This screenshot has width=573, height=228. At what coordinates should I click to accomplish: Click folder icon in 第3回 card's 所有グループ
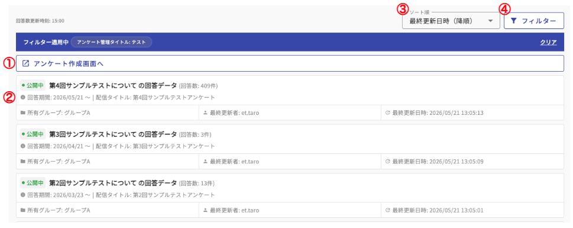coord(23,162)
